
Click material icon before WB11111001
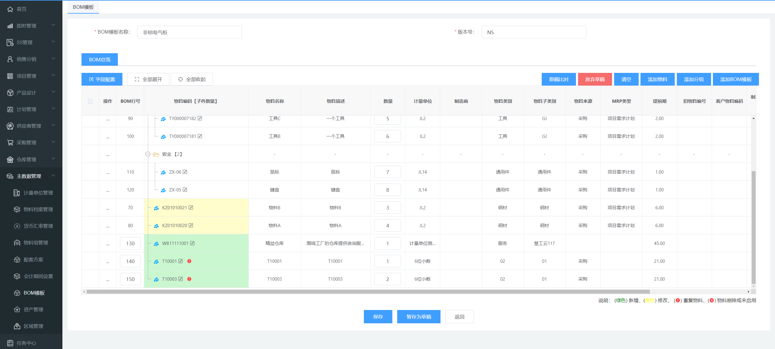coord(156,243)
